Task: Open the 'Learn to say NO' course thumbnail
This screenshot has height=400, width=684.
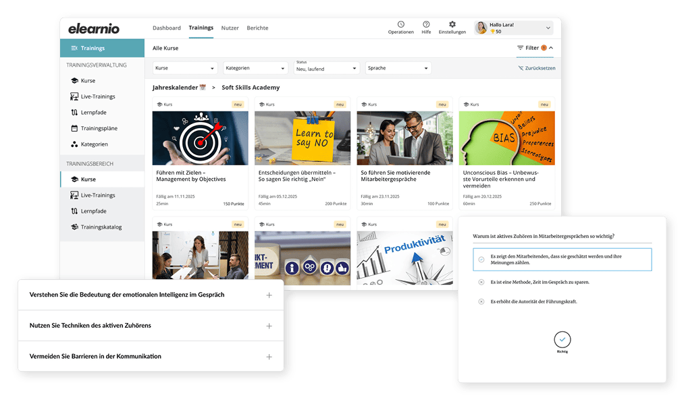Action: click(302, 138)
